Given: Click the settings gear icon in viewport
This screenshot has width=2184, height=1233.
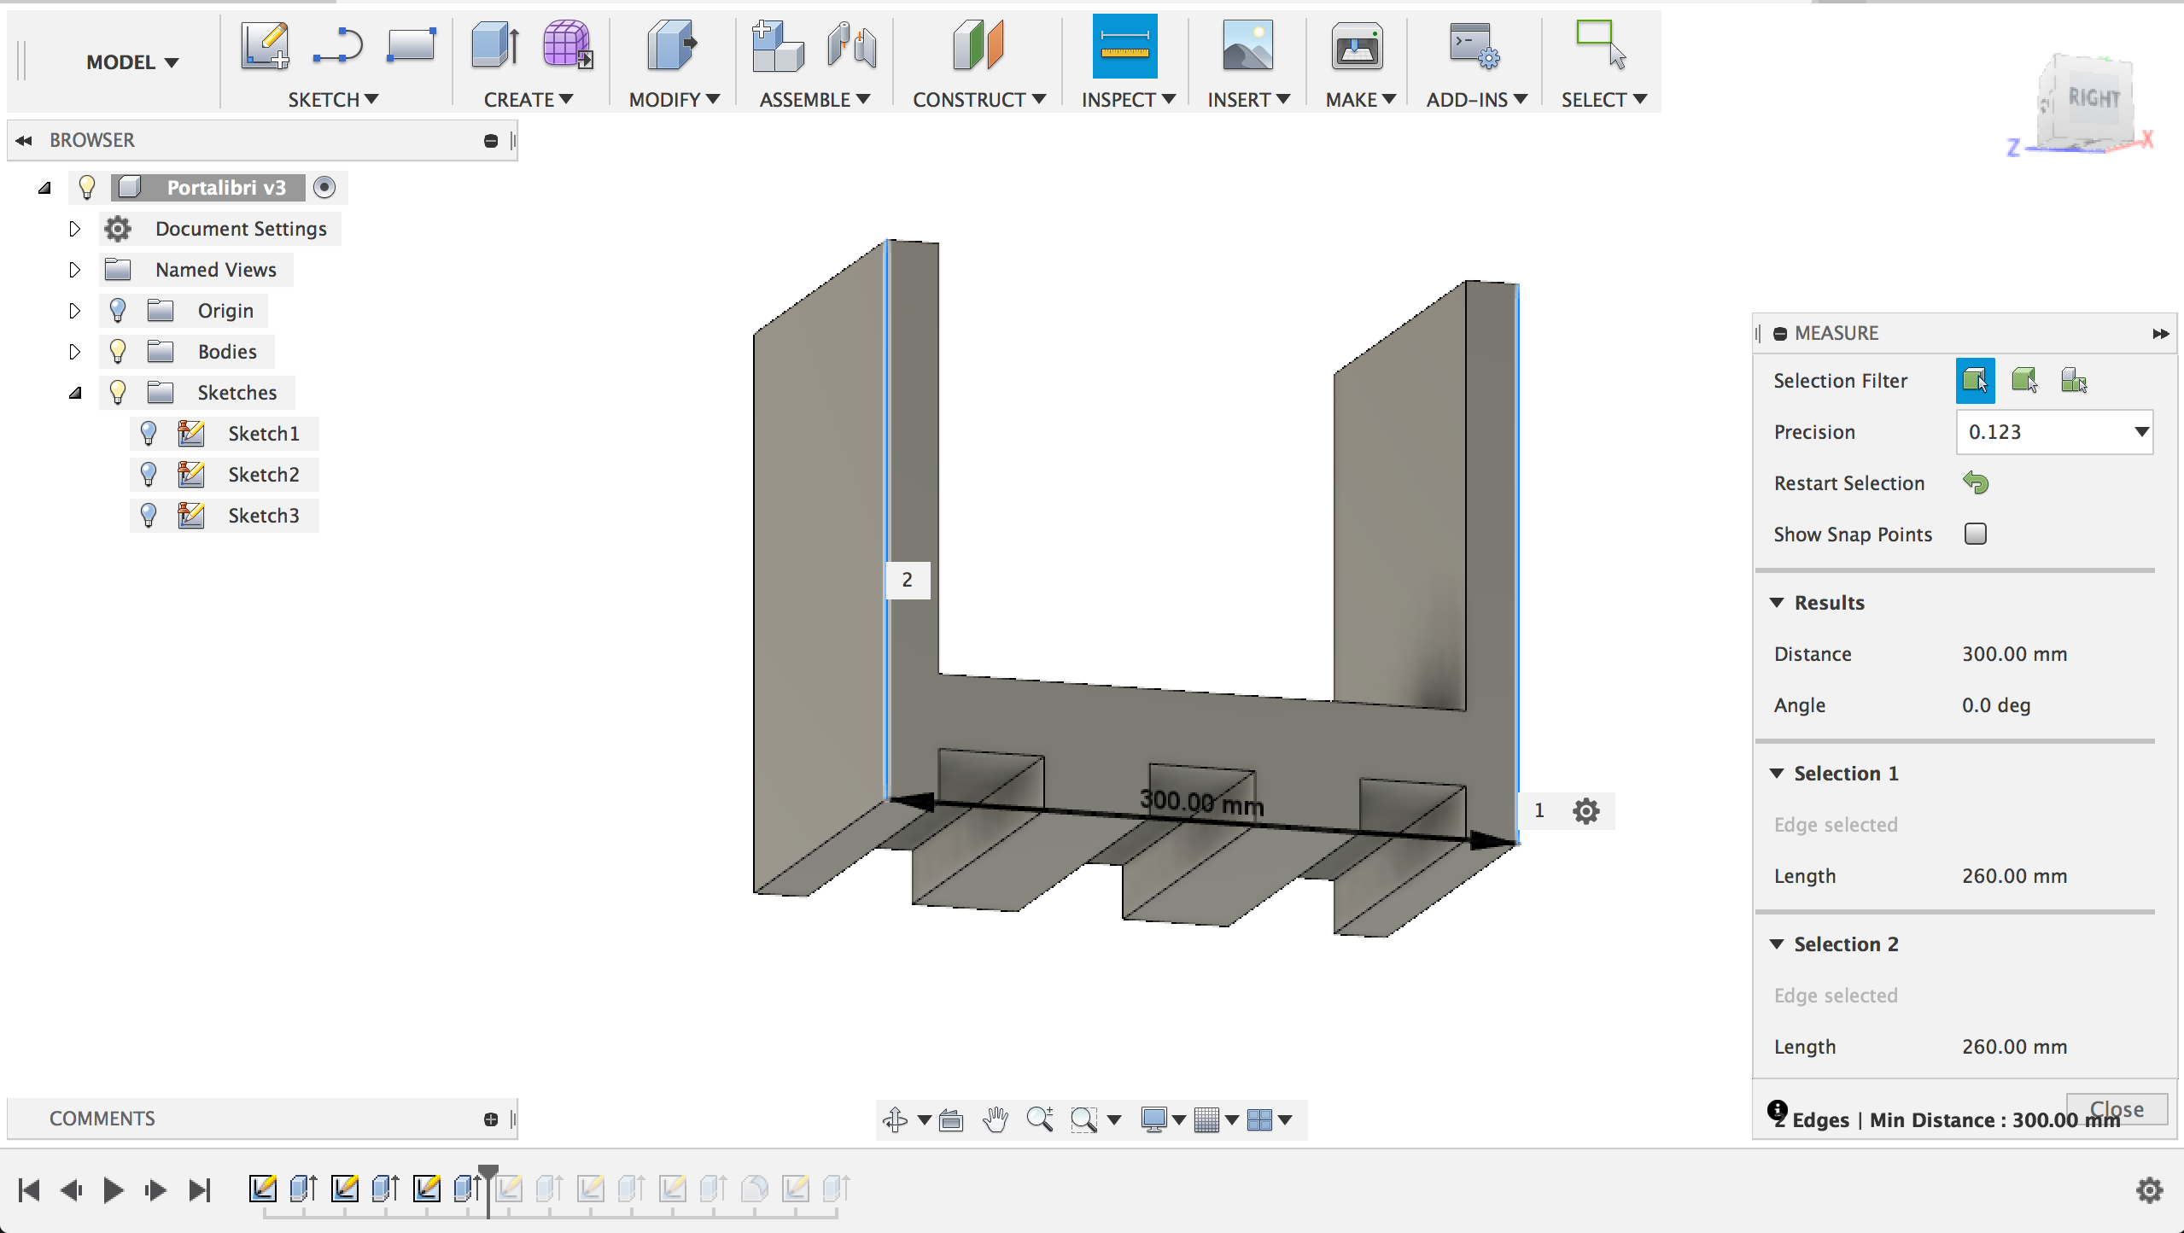Looking at the screenshot, I should (x=1585, y=810).
